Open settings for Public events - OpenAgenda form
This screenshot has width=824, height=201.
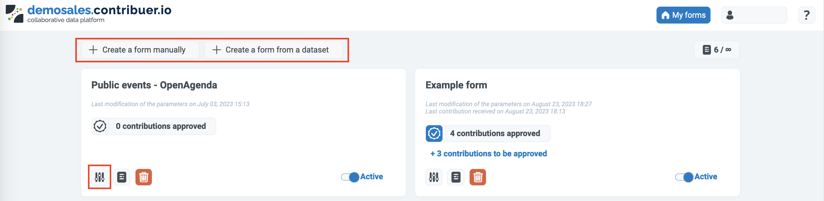tap(100, 177)
